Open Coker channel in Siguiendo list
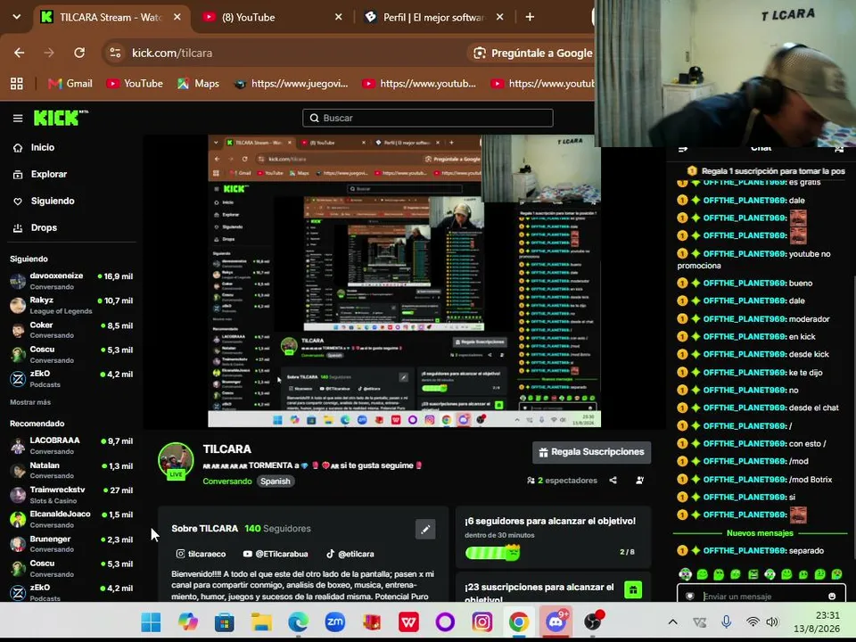Viewport: 856px width, 642px height. coord(71,330)
